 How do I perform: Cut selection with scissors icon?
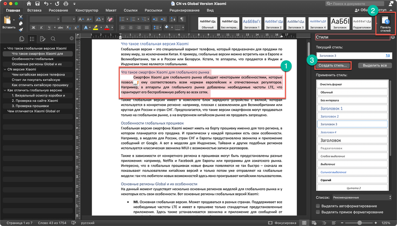coord(21,17)
